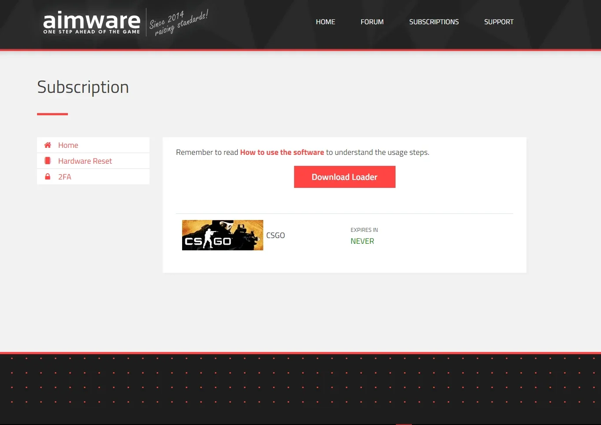Click the chip icon beside Hardware Reset
Image resolution: width=601 pixels, height=425 pixels.
[x=48, y=161]
